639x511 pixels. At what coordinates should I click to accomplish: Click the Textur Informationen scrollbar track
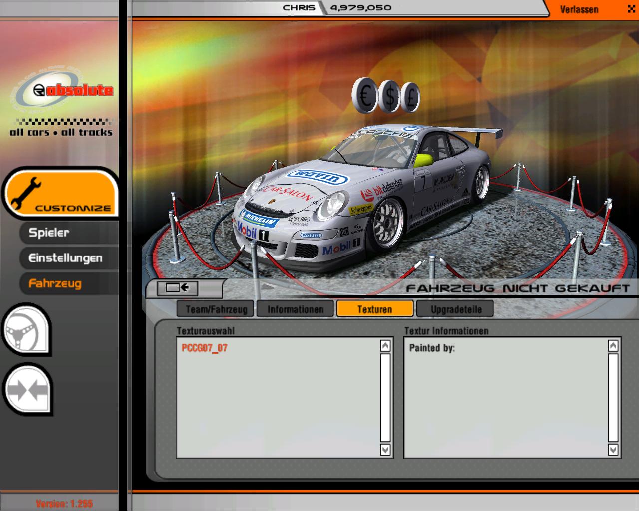tap(613, 397)
